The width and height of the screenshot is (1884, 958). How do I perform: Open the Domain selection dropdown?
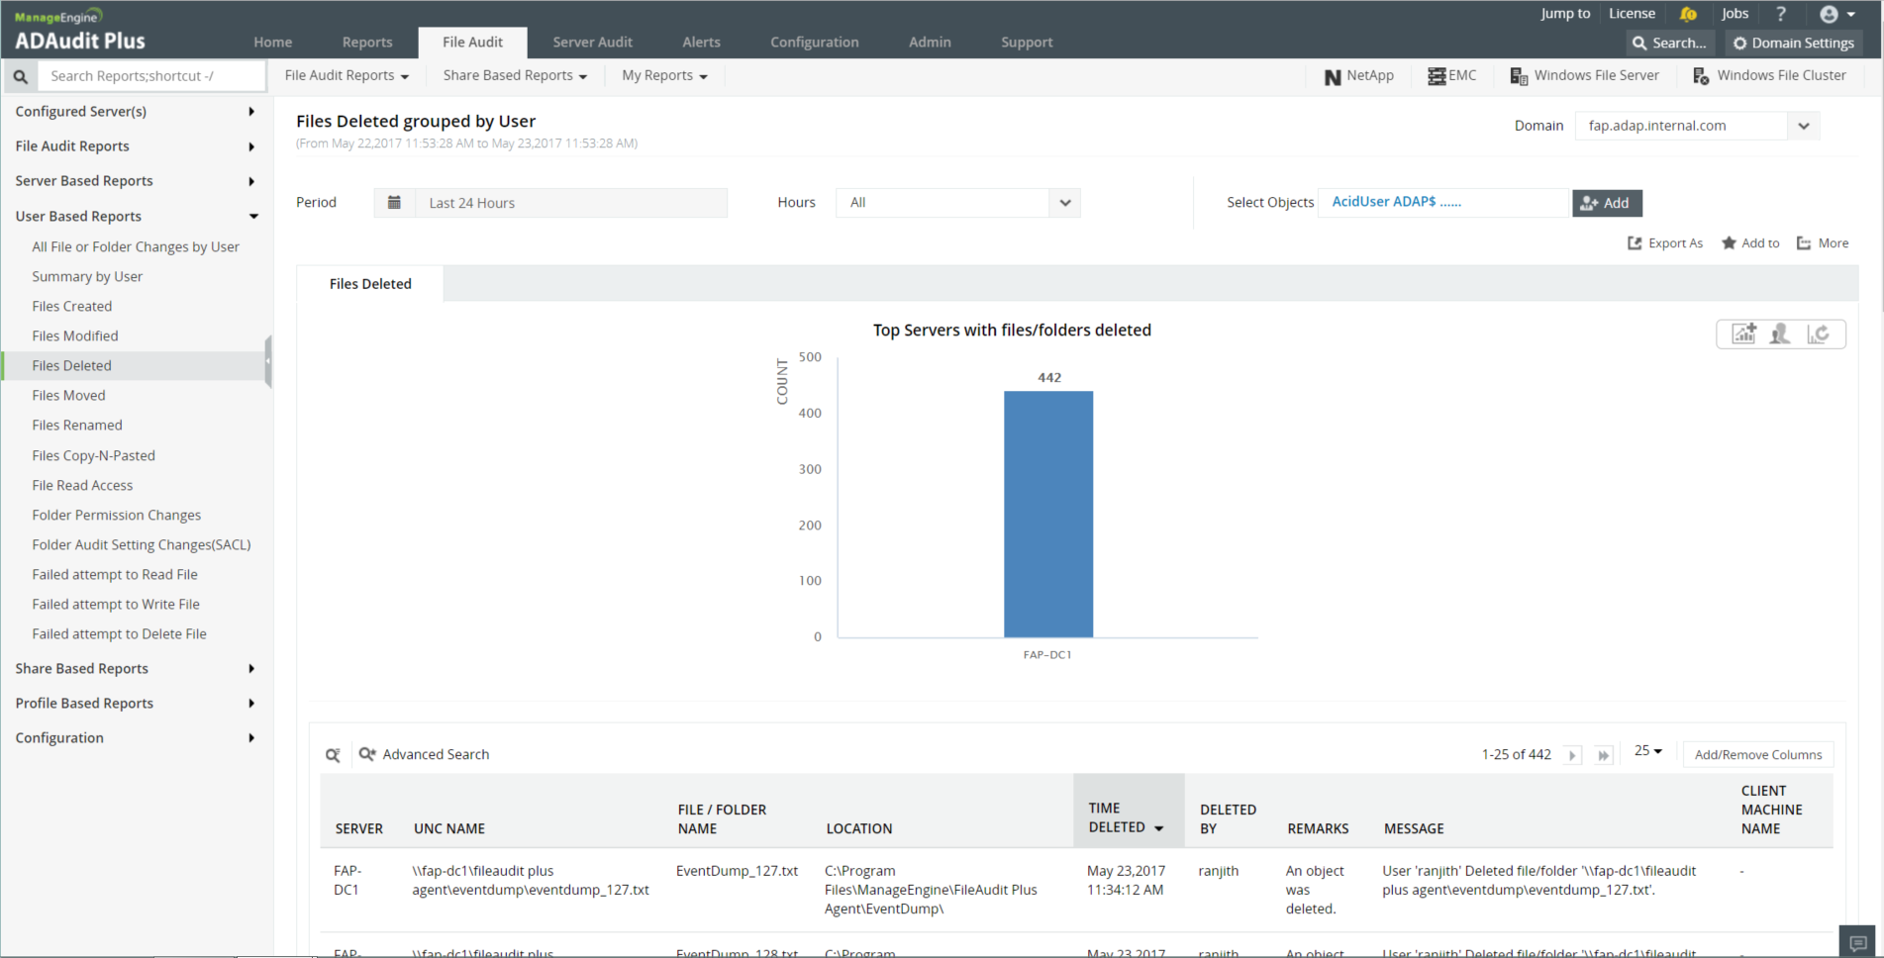[x=1803, y=126]
